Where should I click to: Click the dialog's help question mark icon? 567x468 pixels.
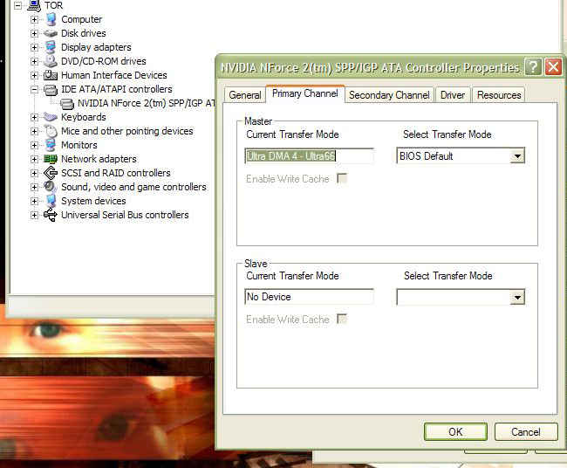(533, 67)
